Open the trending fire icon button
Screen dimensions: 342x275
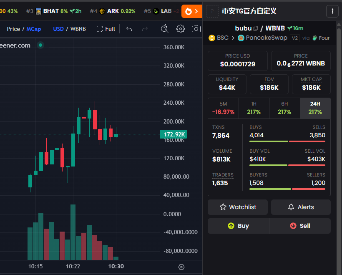192,11
